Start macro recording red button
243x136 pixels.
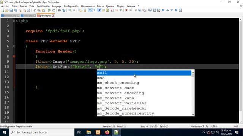click(x=126, y=10)
